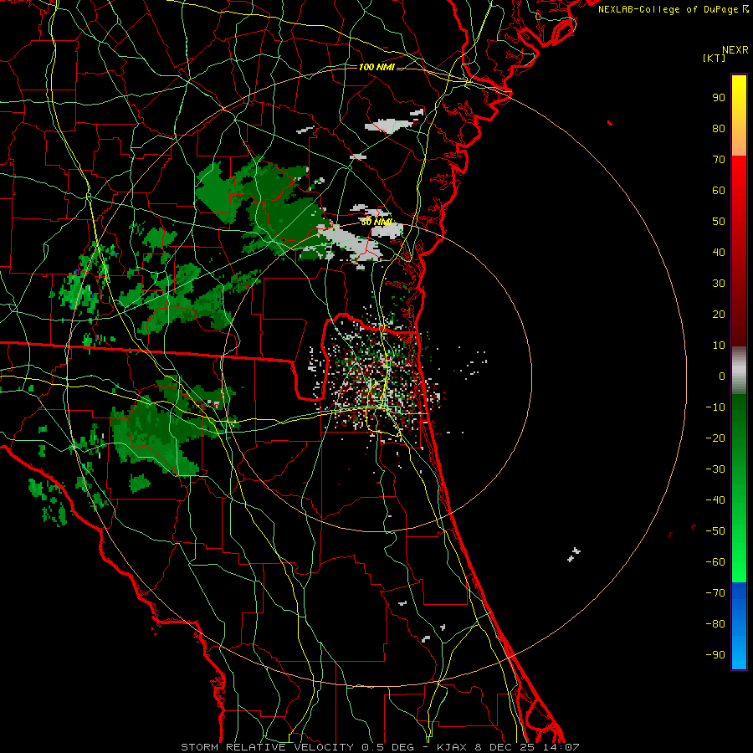Click the NEXR label above the scale

point(735,50)
